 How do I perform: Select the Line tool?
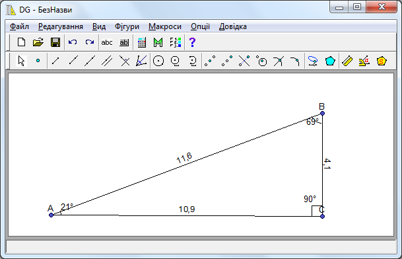[x=90, y=61]
